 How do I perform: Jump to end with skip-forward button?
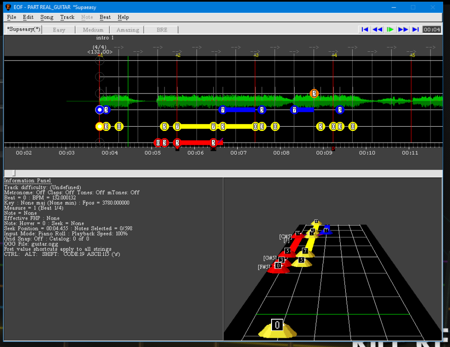[x=415, y=29]
